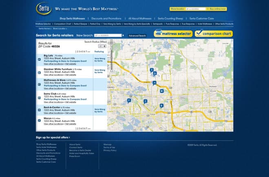Open Discounts and Promotions menu
This screenshot has height=177, width=269.
click(106, 18)
